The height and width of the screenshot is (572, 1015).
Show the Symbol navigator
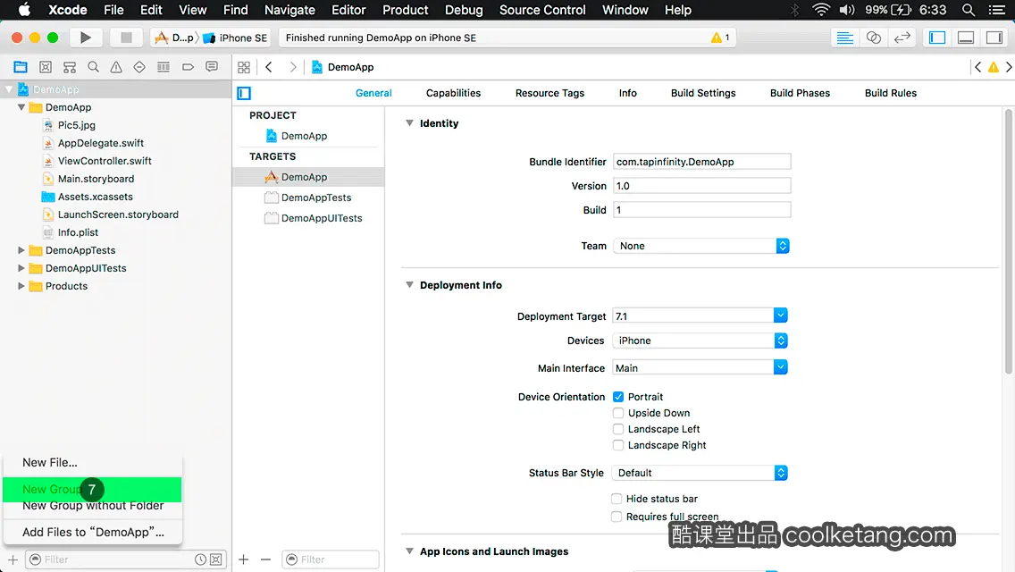70,67
